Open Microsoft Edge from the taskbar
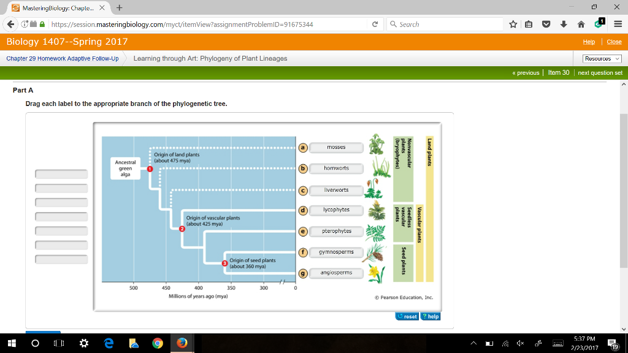 coord(108,343)
